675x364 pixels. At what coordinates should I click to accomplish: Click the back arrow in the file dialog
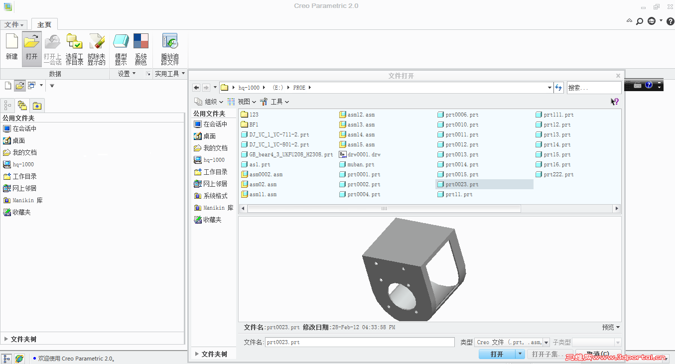point(196,88)
